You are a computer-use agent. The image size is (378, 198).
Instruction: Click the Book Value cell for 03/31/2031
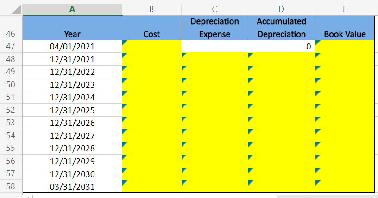click(x=345, y=186)
